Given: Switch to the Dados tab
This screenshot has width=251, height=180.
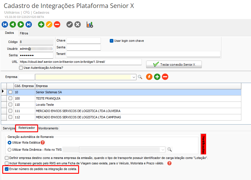Looking at the screenshot, I should 9,33.
